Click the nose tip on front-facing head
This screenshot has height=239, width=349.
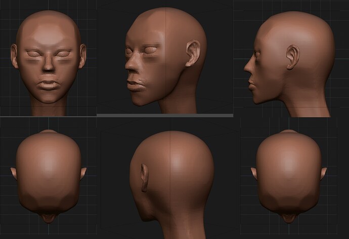point(49,68)
